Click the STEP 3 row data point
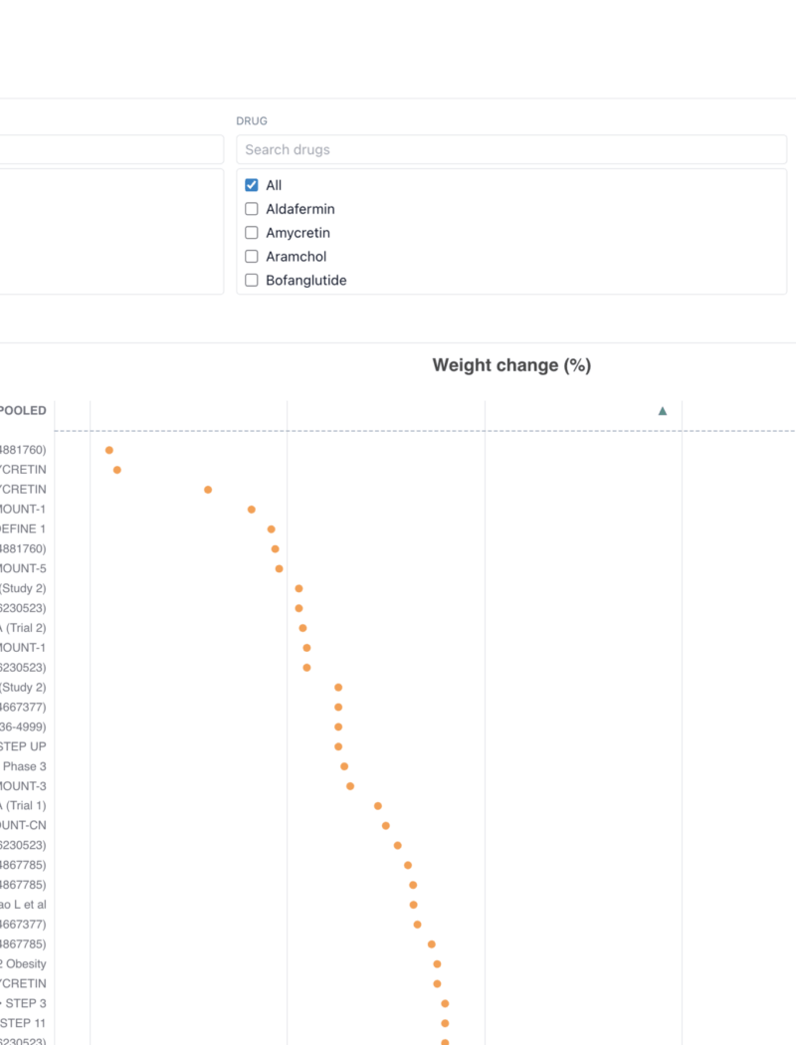This screenshot has height=1045, width=796. click(x=445, y=1003)
